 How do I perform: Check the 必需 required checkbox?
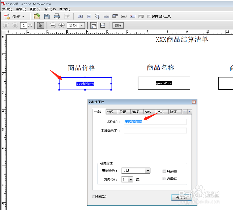pyautogui.click(x=164, y=179)
